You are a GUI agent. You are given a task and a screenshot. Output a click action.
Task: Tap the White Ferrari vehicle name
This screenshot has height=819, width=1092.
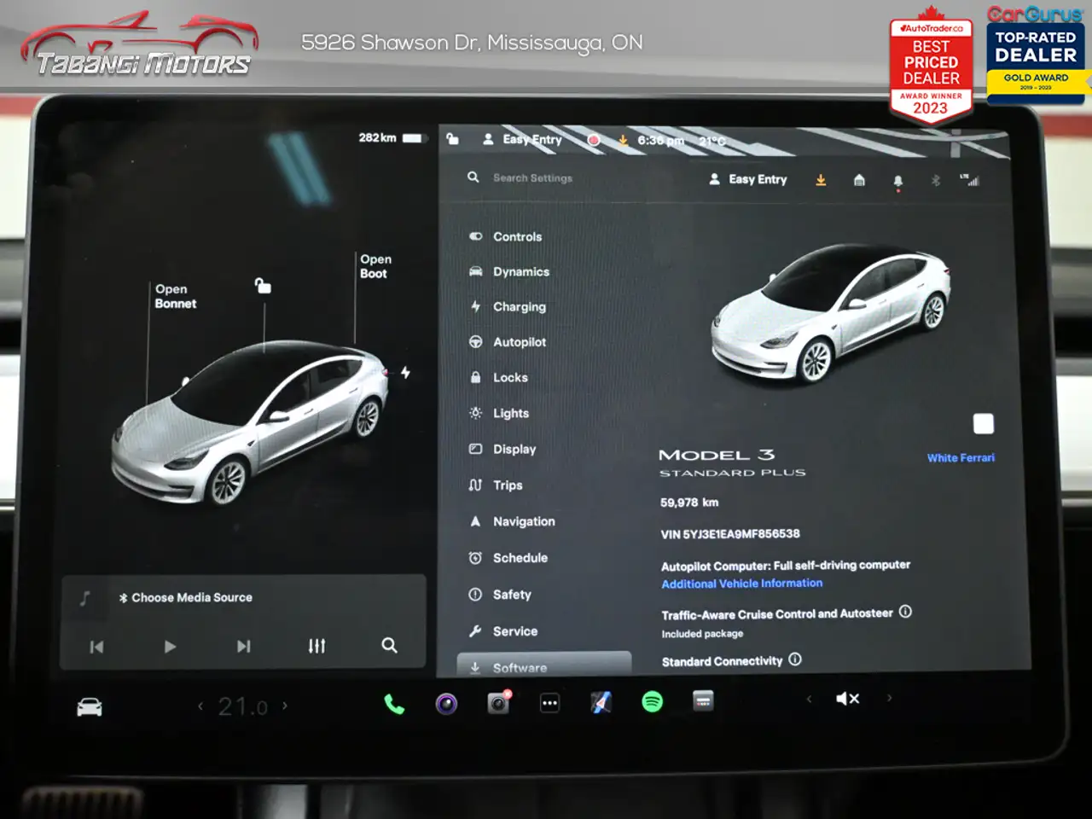[961, 458]
